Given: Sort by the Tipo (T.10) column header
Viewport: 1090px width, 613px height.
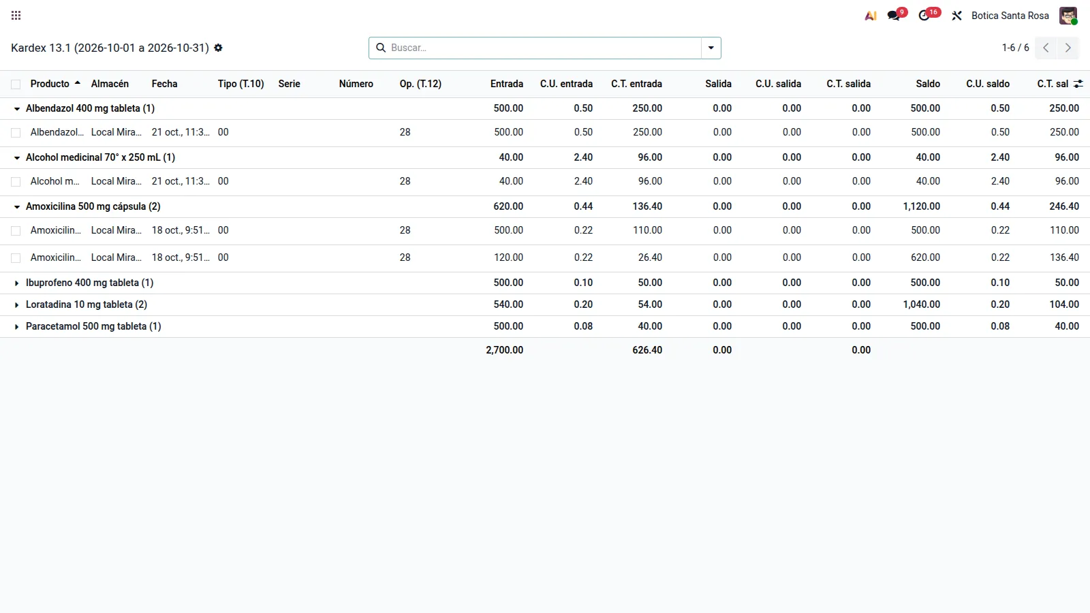Looking at the screenshot, I should point(240,84).
